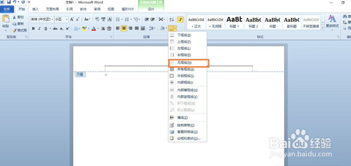
Task: Toggle Subscript formatting
Action: tap(61, 29)
